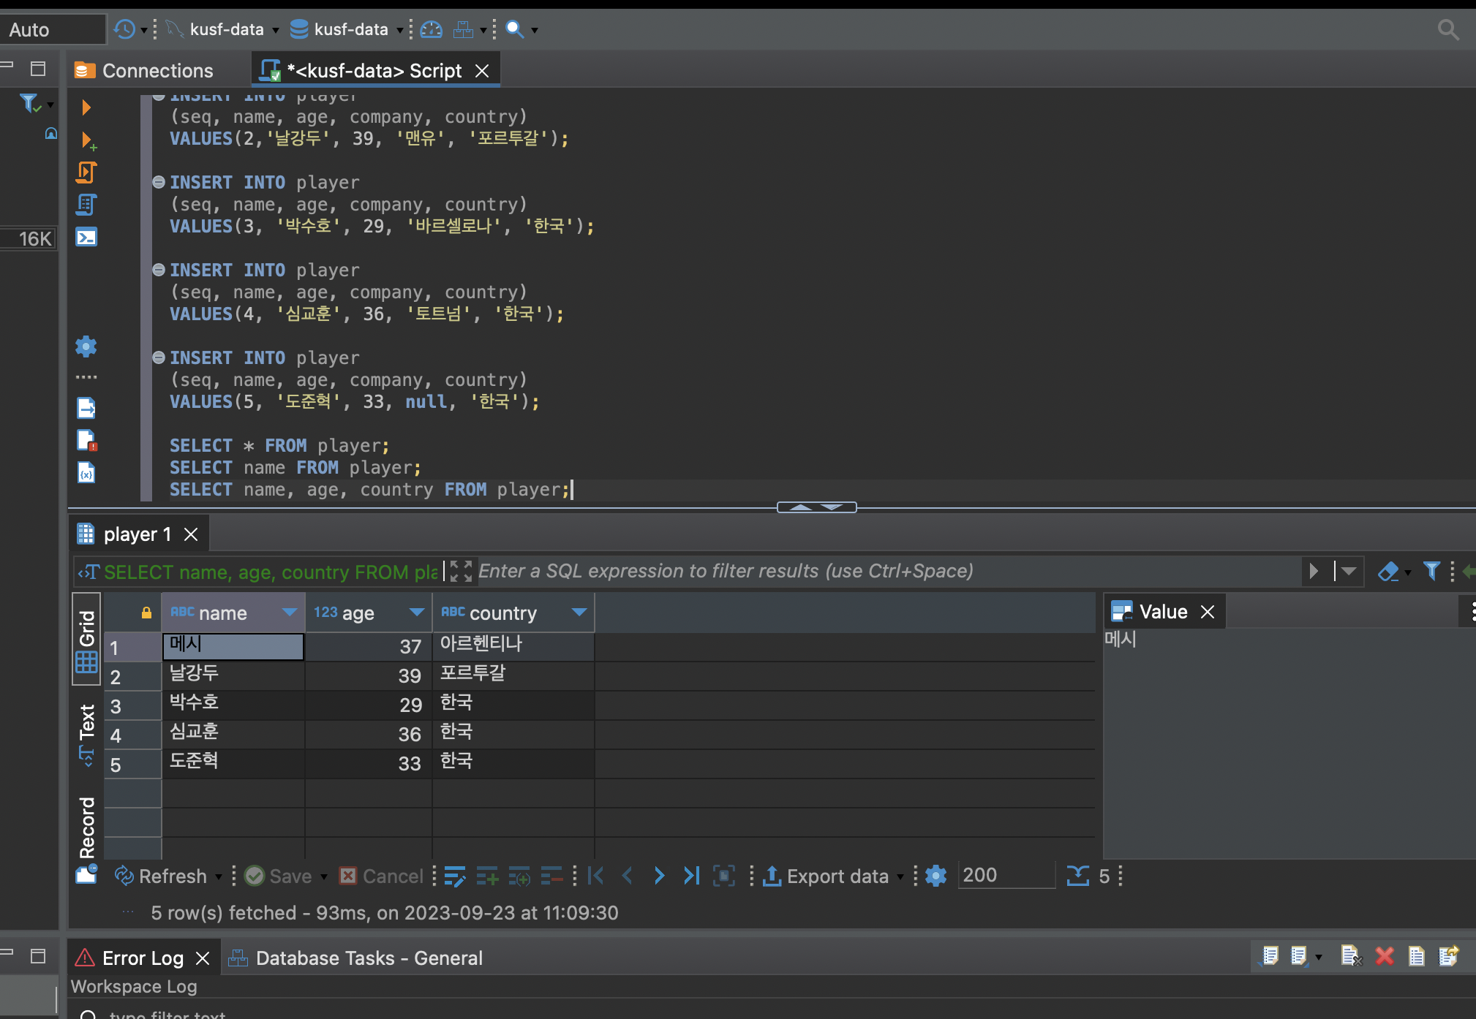This screenshot has width=1476, height=1019.
Task: Cancel the running query
Action: (380, 876)
